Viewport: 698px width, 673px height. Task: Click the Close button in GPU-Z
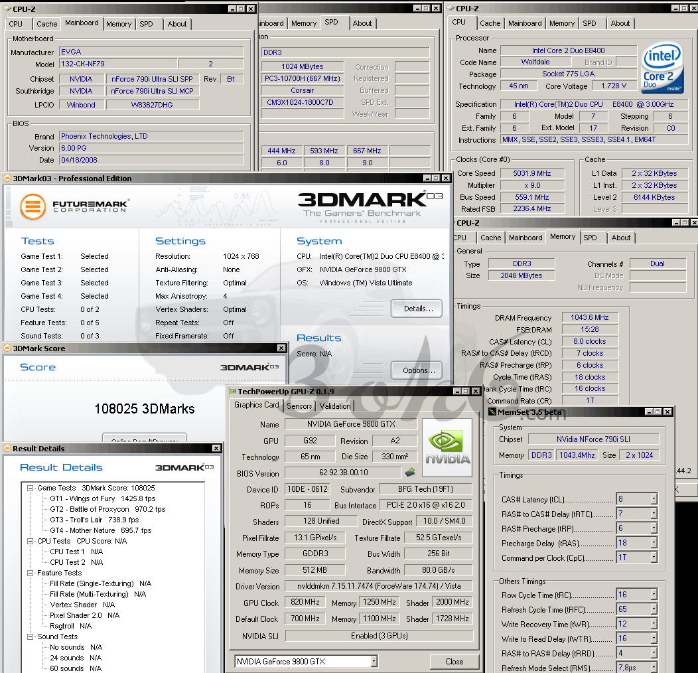tap(454, 662)
